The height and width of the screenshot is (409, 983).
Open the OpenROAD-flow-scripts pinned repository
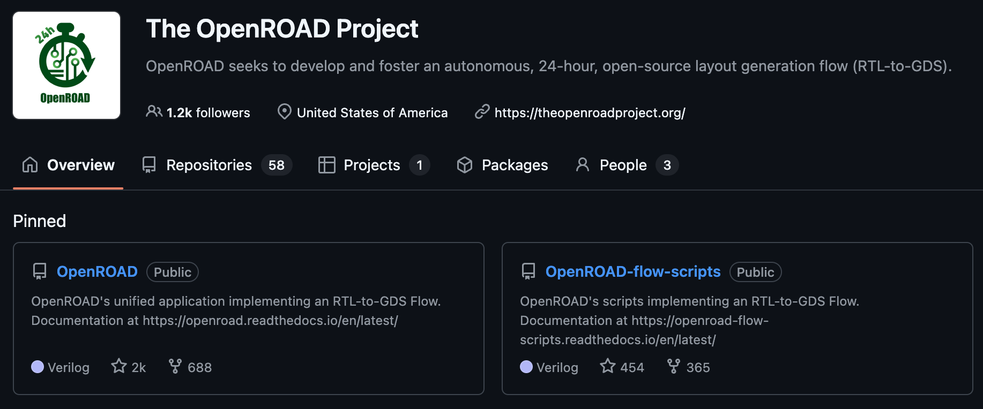pyautogui.click(x=632, y=272)
